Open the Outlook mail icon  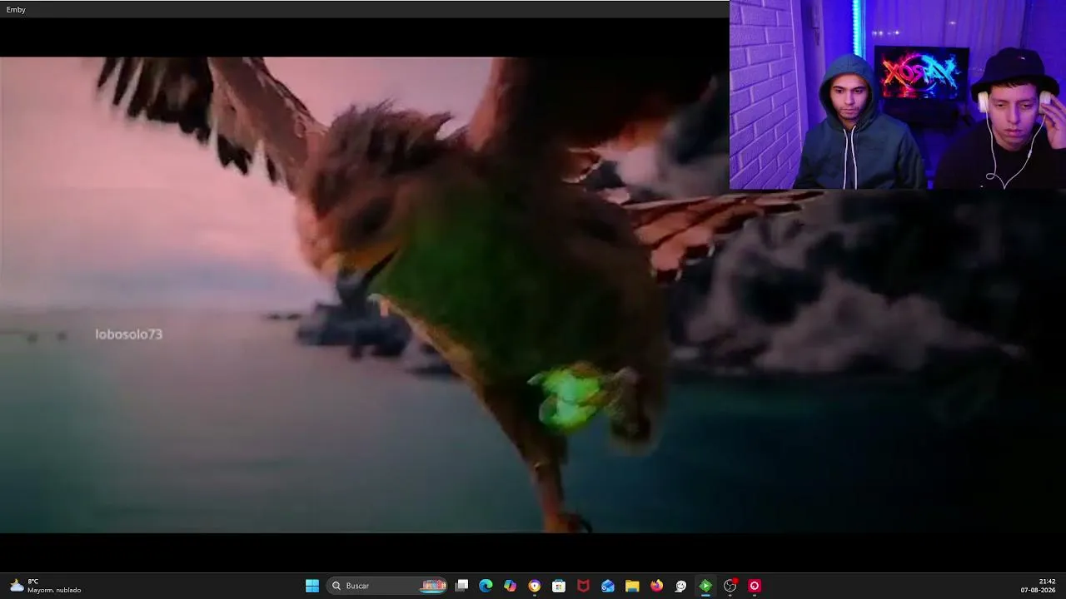click(x=608, y=586)
